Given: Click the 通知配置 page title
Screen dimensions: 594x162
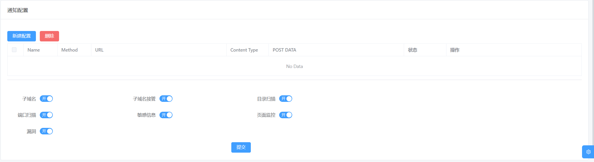Looking at the screenshot, I should (17, 10).
